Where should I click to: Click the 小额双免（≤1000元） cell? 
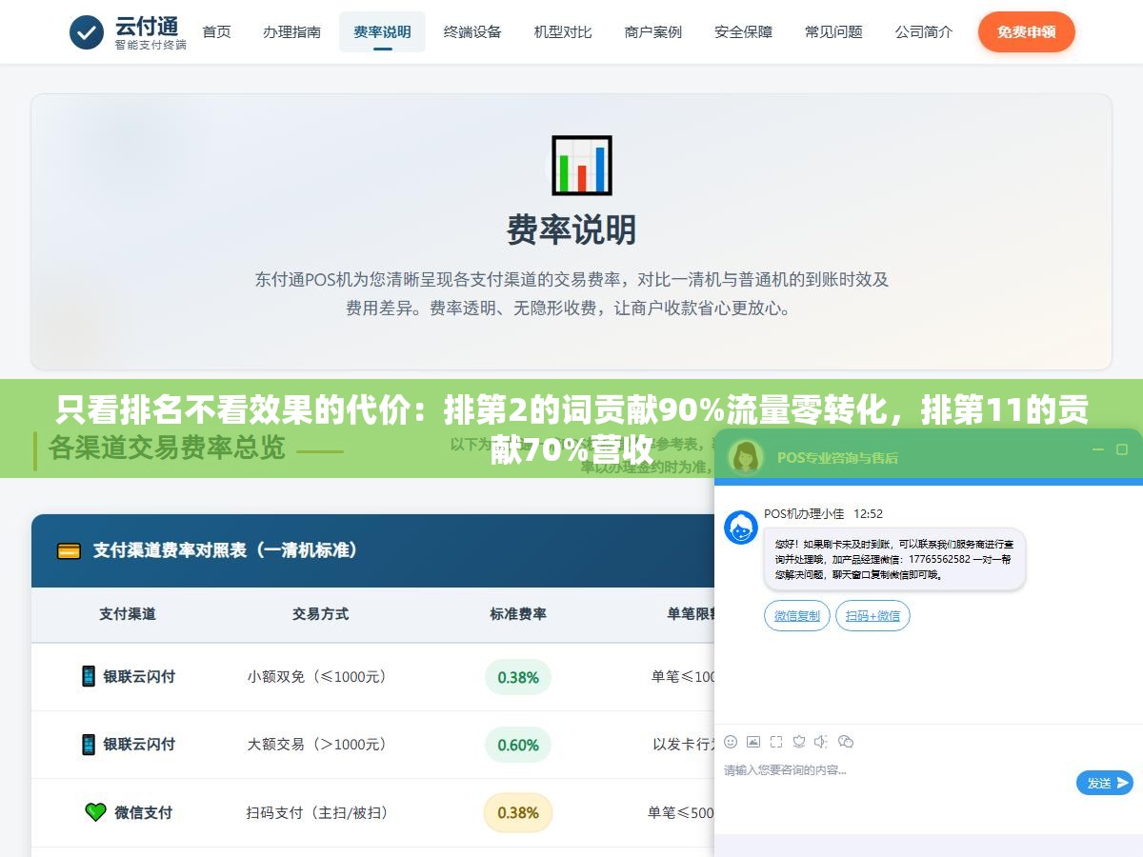pyautogui.click(x=320, y=677)
